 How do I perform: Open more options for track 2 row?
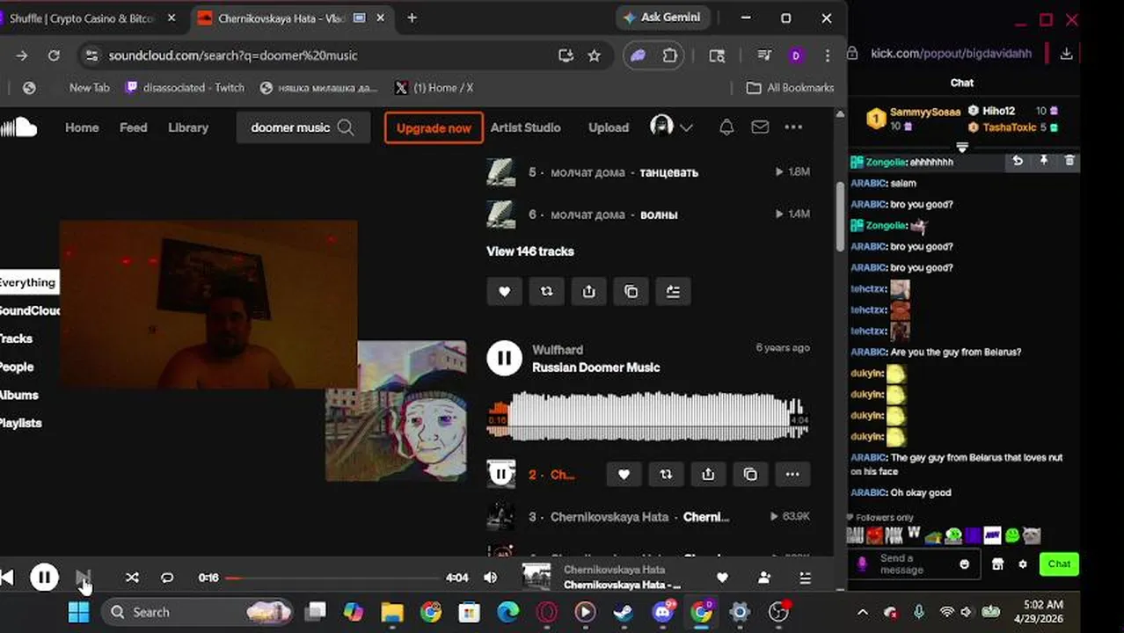(x=793, y=475)
